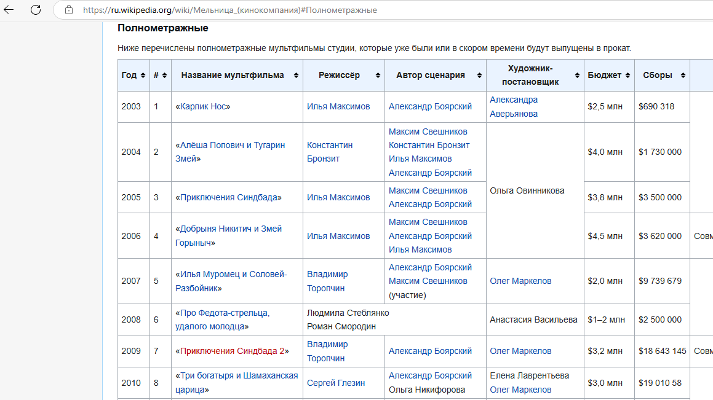This screenshot has width=713, height=400.
Task: Click Олег Маркелов link in 2009 row
Action: 520,351
